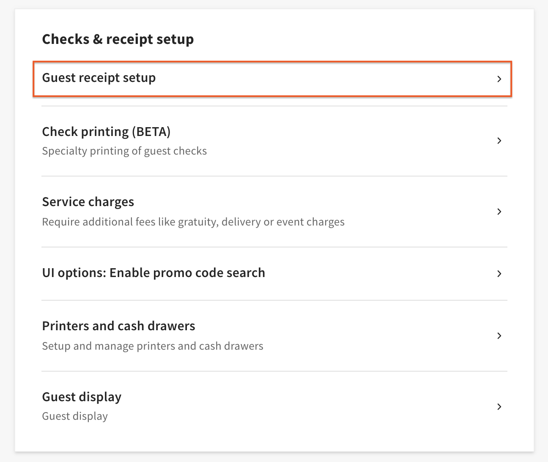Open Check printing (BETA) settings
The width and height of the screenshot is (548, 462).
pos(106,132)
